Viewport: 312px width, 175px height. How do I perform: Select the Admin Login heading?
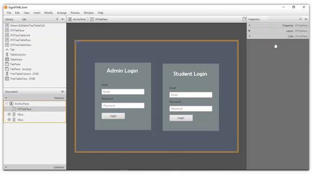[122, 70]
